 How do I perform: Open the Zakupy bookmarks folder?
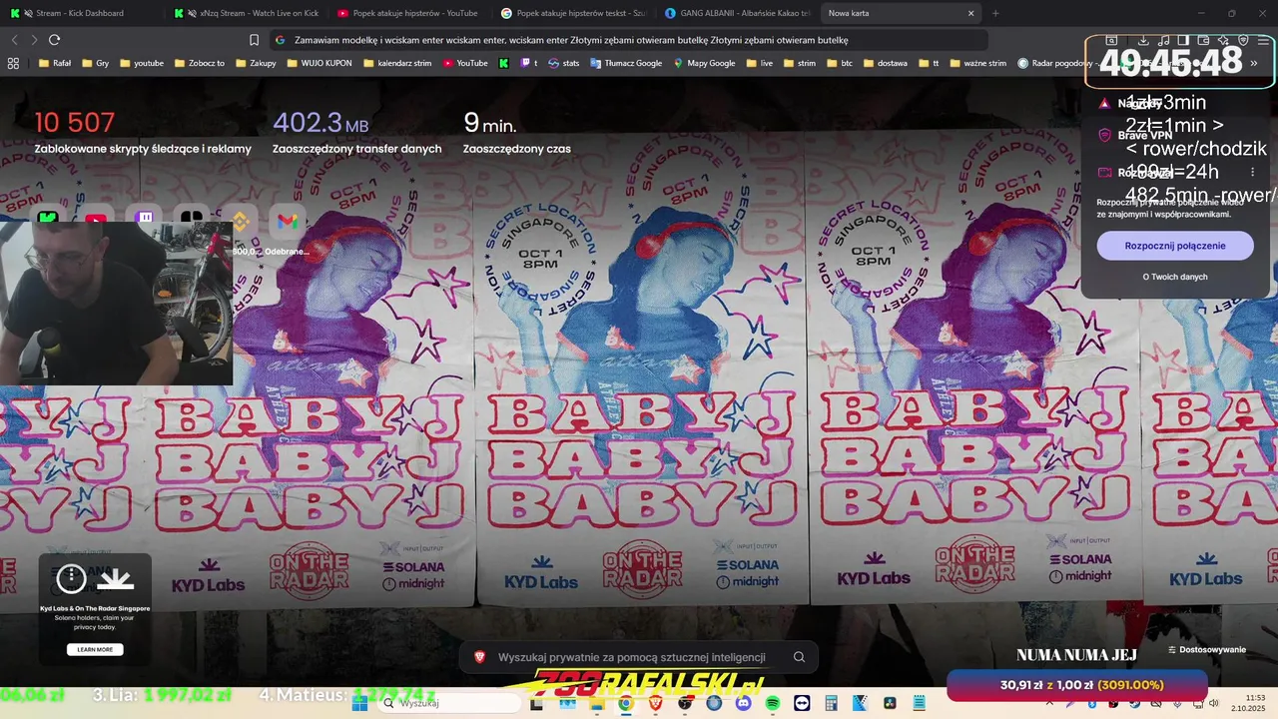[255, 63]
